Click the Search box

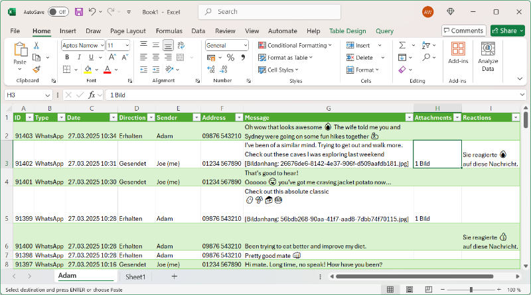pos(269,12)
